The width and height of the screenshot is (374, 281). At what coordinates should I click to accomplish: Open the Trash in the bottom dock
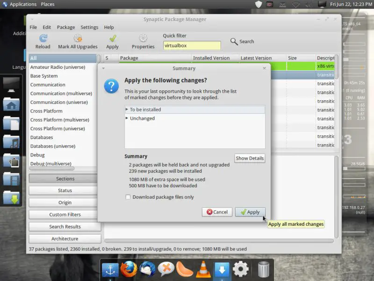click(x=264, y=269)
